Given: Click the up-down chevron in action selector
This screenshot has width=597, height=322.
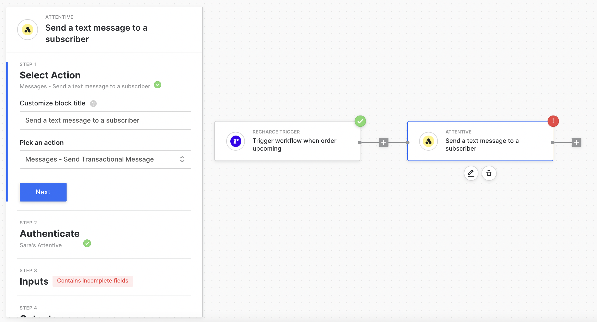Looking at the screenshot, I should [182, 159].
